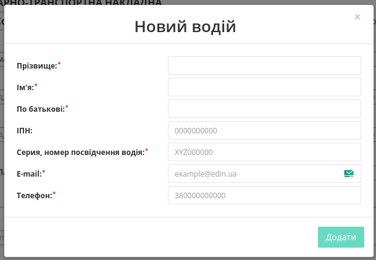Focus the Ім'я input field
376x260 pixels.
pyautogui.click(x=264, y=87)
